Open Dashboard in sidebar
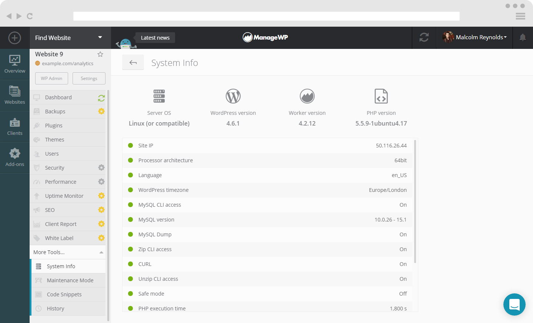 [68, 97]
